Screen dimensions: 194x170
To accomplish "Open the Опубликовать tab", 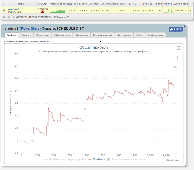I will 155,35.
